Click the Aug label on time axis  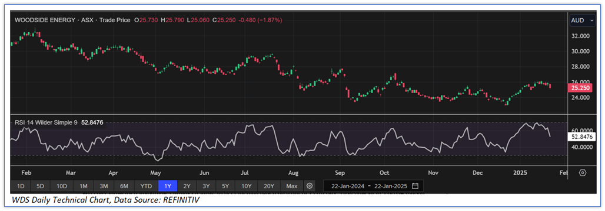tap(294, 172)
